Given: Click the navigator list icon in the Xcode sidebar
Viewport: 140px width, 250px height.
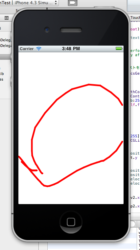Looking at the screenshot, I should point(7,18).
